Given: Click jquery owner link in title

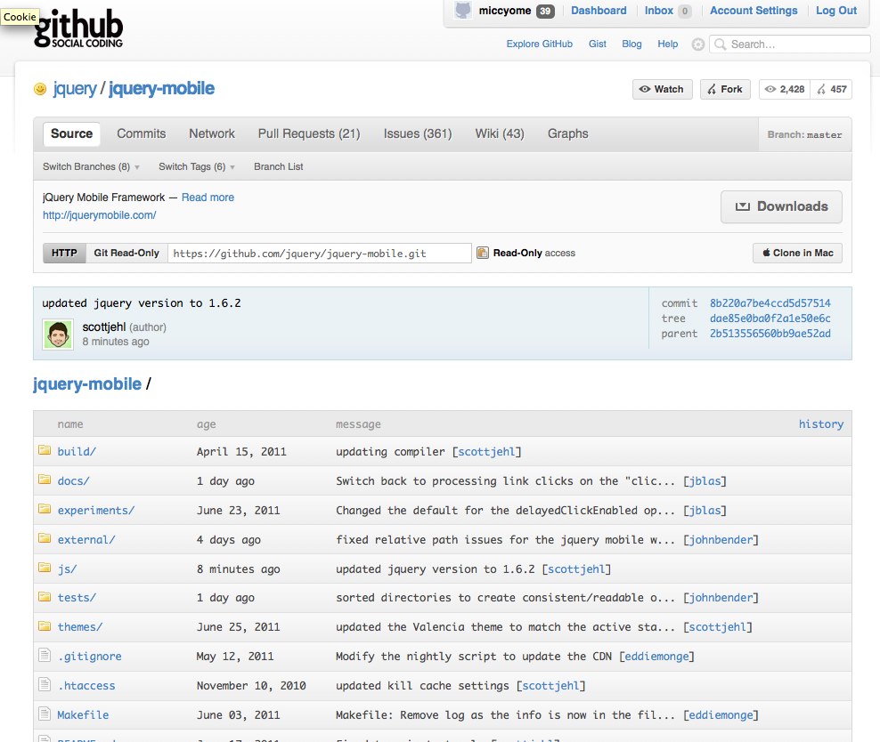Looking at the screenshot, I should (x=75, y=89).
